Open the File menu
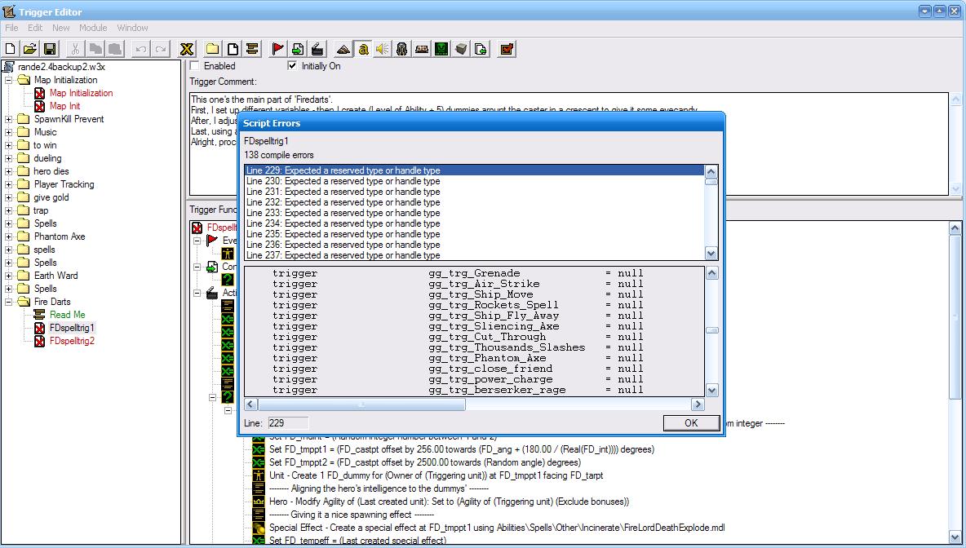 click(11, 28)
